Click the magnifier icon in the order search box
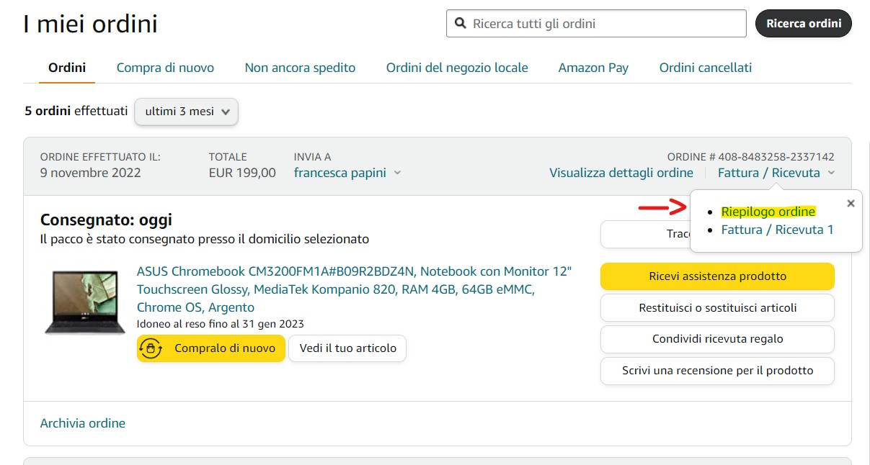The image size is (870, 465). (x=460, y=24)
